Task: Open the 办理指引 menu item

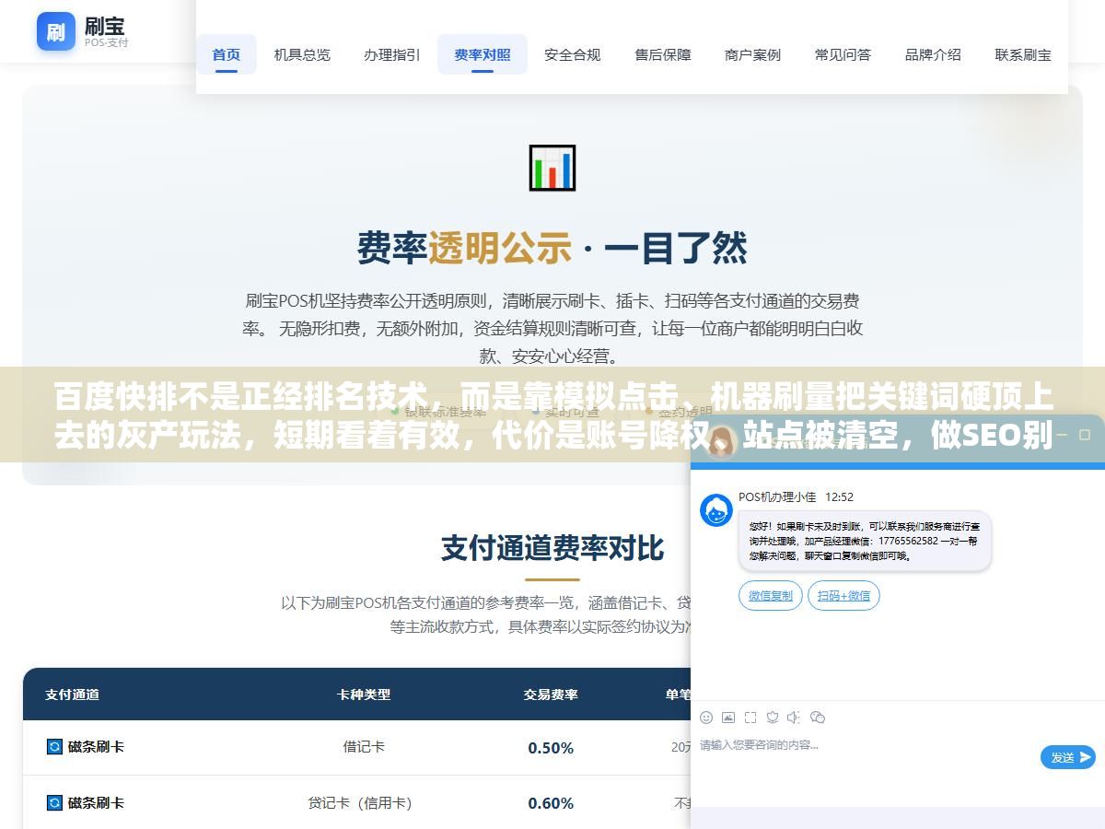Action: (392, 54)
